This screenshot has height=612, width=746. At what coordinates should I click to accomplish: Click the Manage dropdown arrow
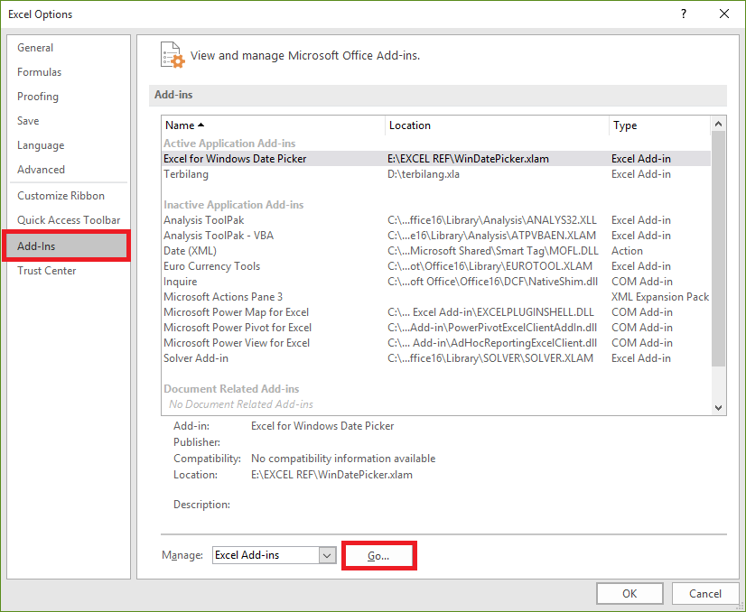point(327,555)
